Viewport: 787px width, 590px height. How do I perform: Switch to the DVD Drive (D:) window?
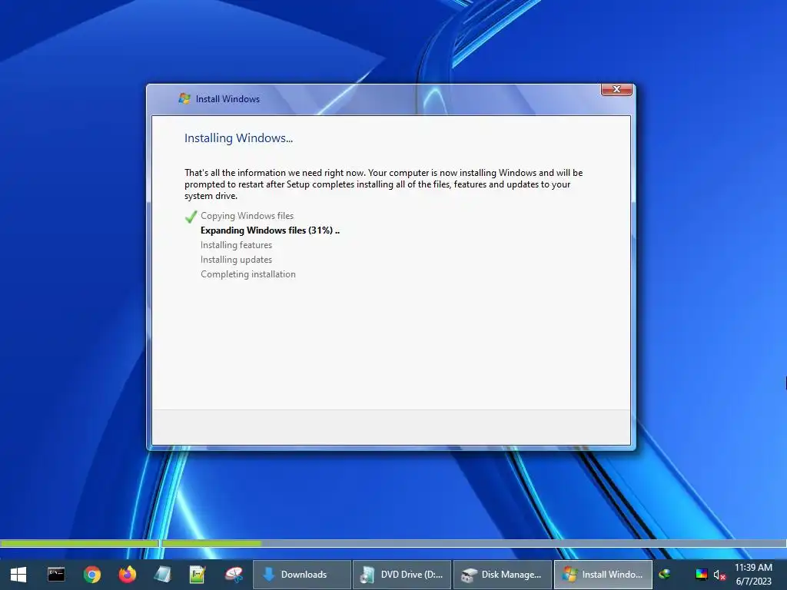pyautogui.click(x=402, y=575)
